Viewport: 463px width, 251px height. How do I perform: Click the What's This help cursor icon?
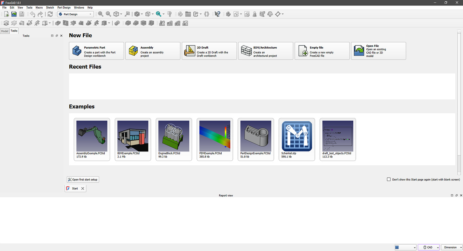point(218,14)
